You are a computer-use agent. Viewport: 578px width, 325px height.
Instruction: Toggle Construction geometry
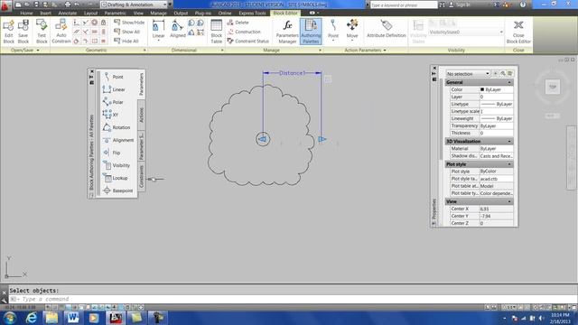click(x=244, y=32)
